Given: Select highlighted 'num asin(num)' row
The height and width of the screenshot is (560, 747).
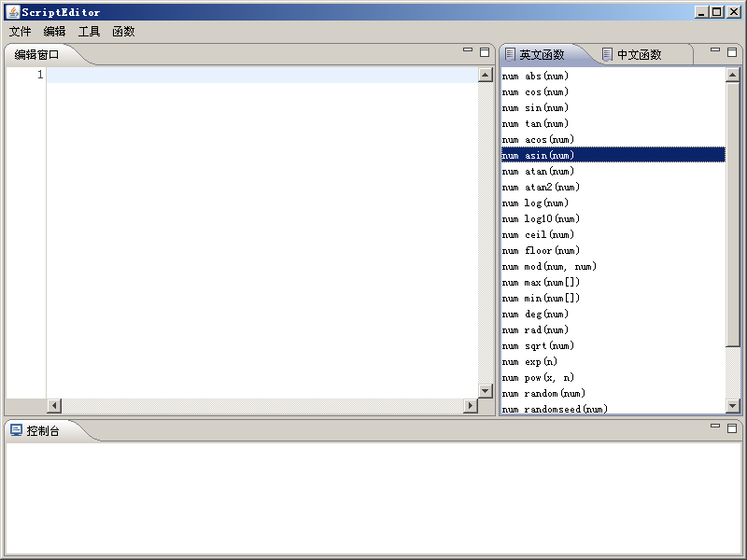Looking at the screenshot, I should pos(613,155).
